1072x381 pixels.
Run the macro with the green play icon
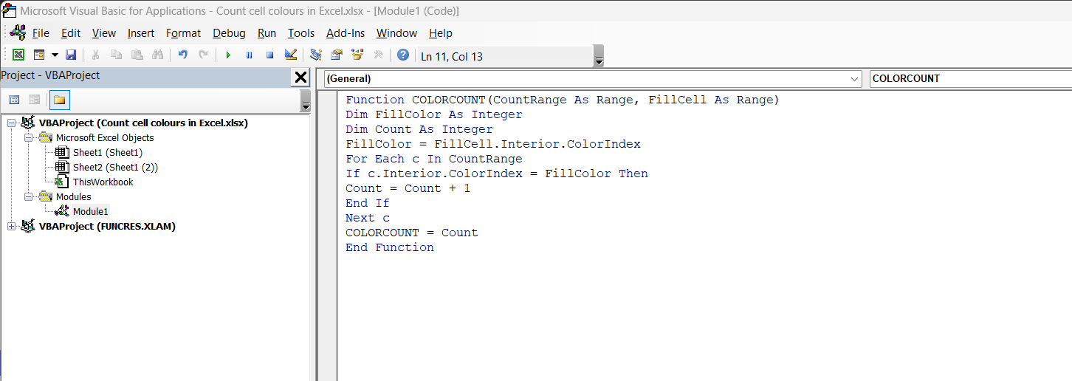click(x=228, y=55)
